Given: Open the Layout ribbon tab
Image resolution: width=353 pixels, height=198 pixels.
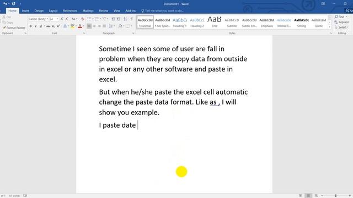Looking at the screenshot, I should 53,11.
